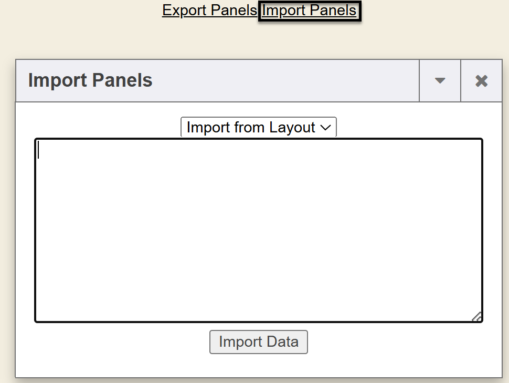Screen dimensions: 509x383
Task: Collapse the Import Panels dialog with the arrow
Action: 440,81
